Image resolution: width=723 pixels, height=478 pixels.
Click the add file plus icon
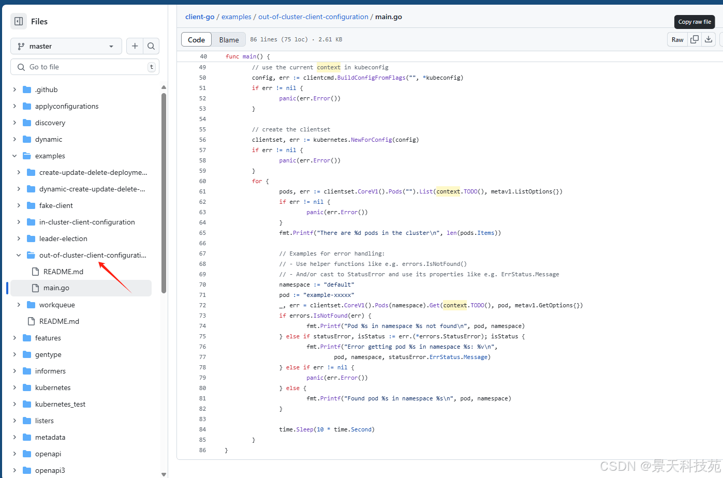(x=135, y=46)
